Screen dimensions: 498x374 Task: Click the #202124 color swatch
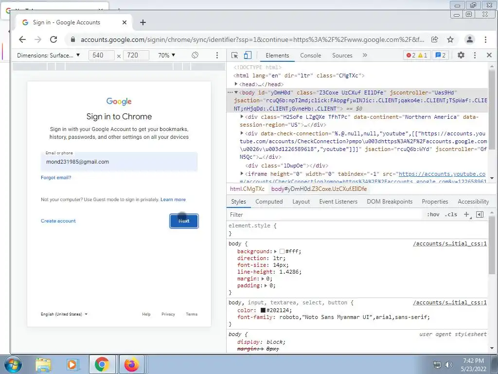pyautogui.click(x=263, y=310)
